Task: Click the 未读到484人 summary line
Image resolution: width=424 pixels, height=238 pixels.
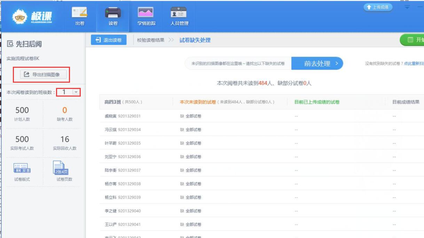Action: (264, 83)
